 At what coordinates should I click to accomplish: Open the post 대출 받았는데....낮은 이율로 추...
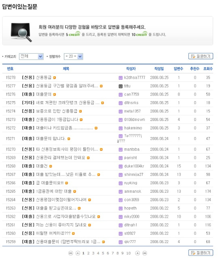pos(66,175)
